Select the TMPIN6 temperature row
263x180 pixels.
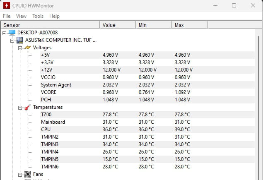(x=147, y=167)
